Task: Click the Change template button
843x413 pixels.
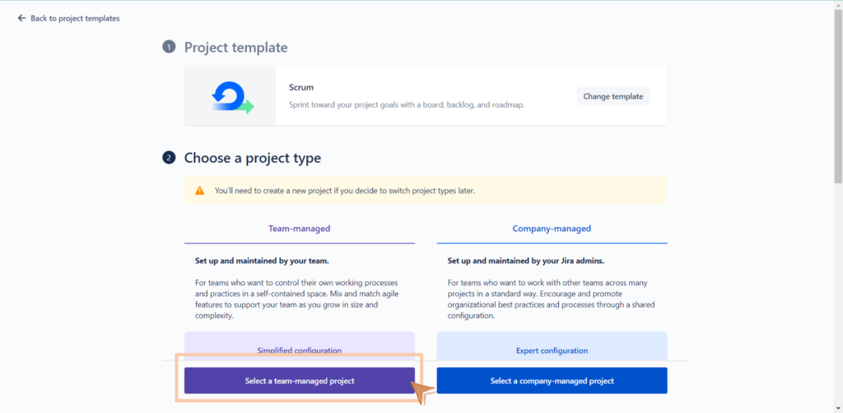Action: click(x=612, y=97)
